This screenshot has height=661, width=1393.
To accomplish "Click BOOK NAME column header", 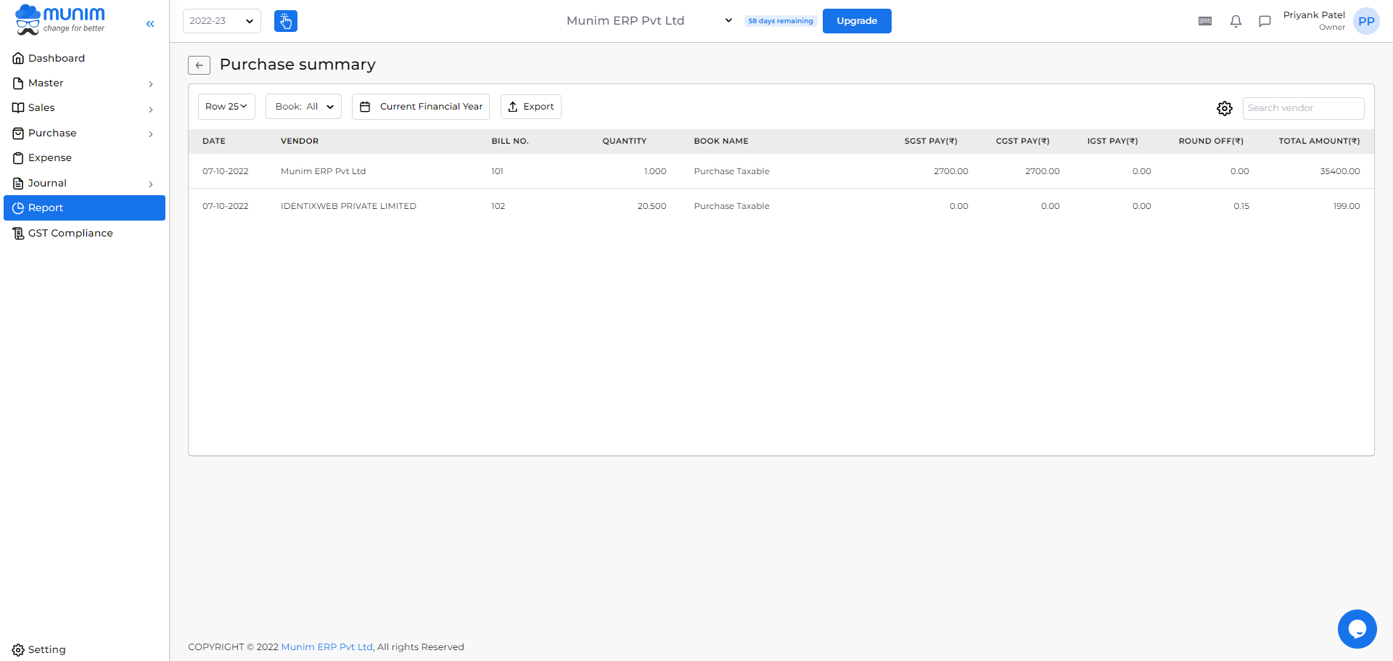I will [721, 141].
